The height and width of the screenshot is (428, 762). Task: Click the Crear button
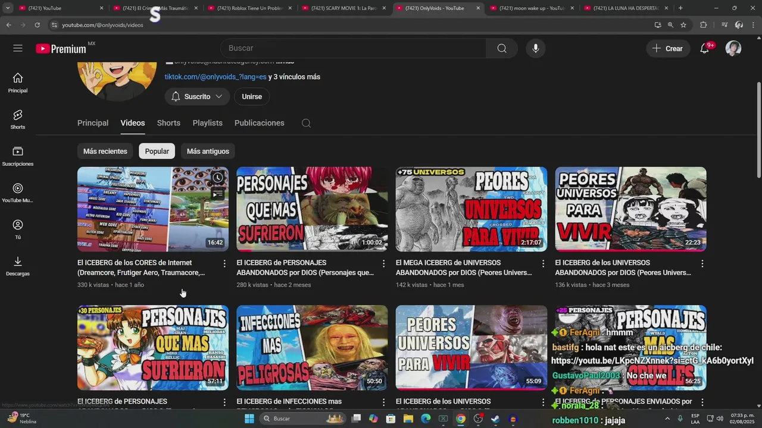point(668,49)
